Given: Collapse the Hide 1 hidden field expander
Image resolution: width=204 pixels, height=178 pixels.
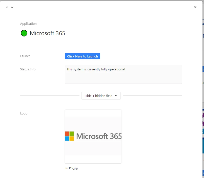Looking at the screenshot, I should pos(101,96).
